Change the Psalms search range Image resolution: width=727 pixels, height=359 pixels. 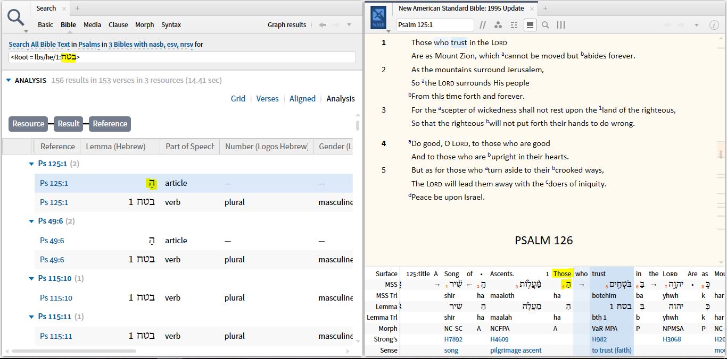(x=89, y=45)
